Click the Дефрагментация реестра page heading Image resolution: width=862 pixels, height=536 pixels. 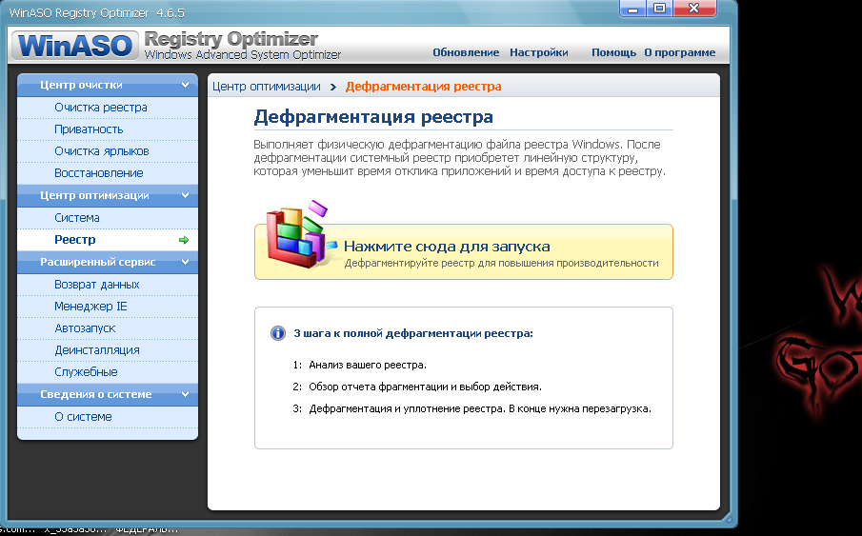(x=373, y=117)
